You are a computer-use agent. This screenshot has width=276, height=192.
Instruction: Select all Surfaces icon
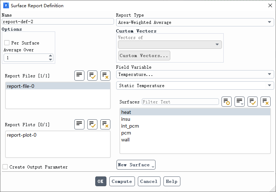pos(253,102)
